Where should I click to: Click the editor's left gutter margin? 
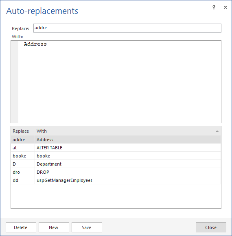15,82
